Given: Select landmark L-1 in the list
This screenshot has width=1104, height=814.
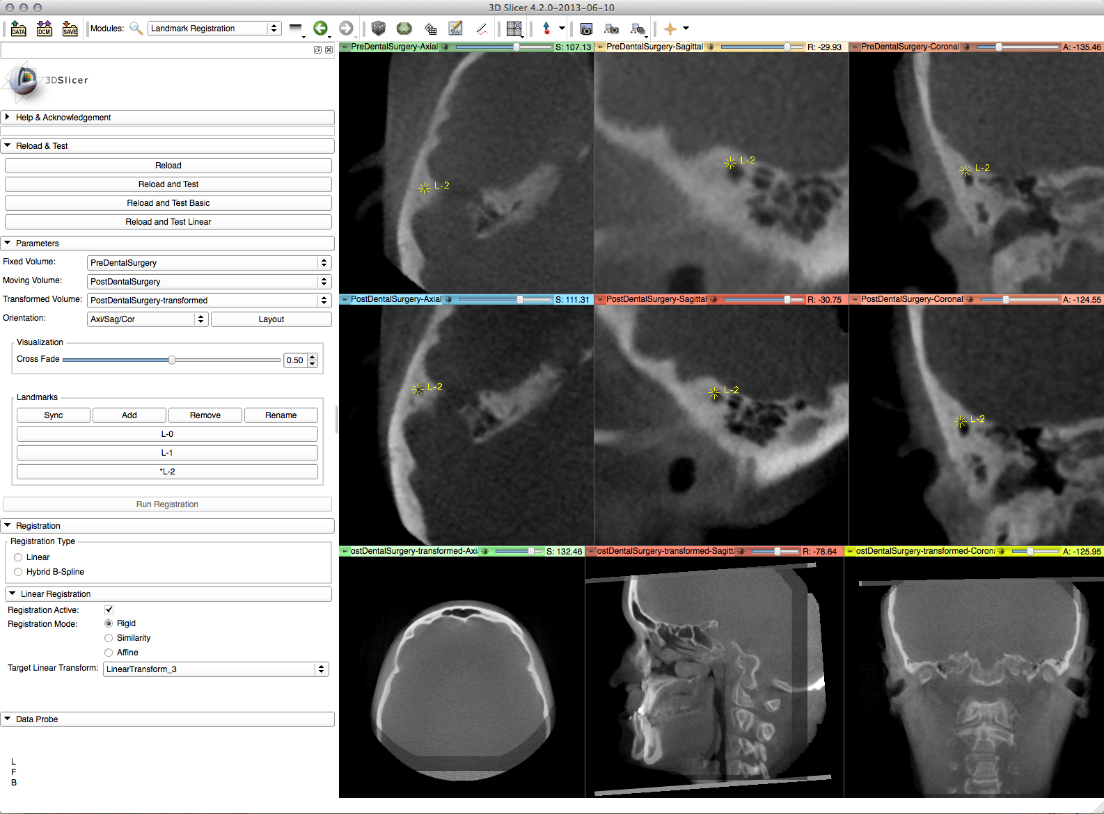Looking at the screenshot, I should click(x=167, y=453).
